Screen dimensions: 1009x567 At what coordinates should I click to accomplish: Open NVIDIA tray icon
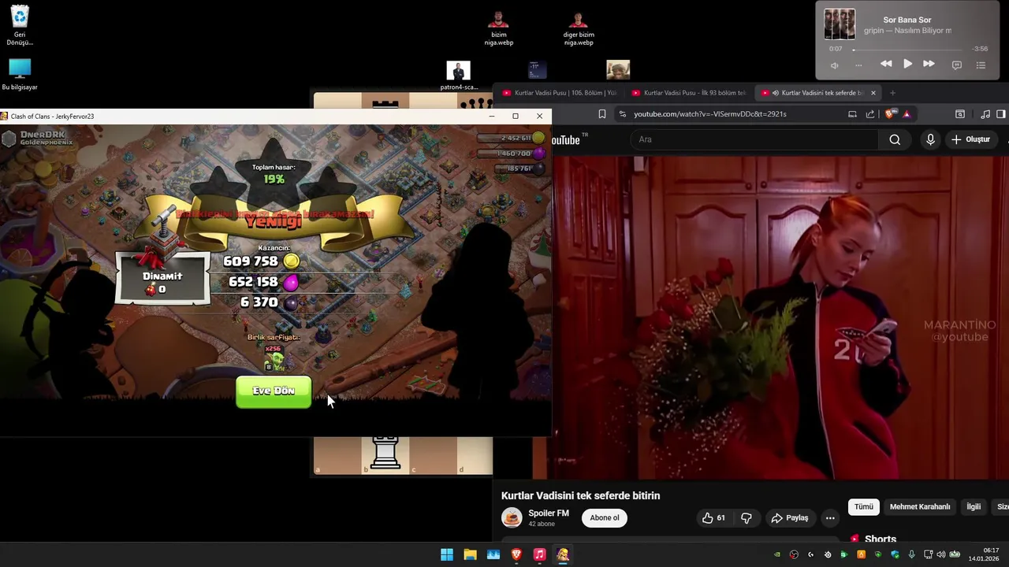click(777, 554)
